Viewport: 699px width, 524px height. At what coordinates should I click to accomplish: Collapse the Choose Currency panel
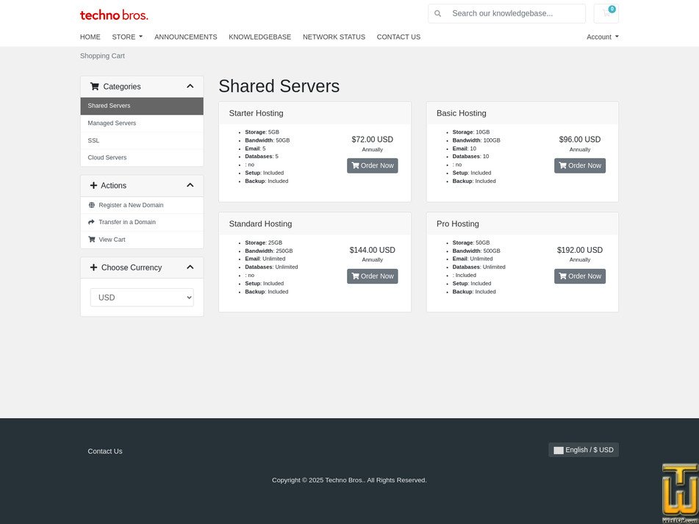click(190, 268)
